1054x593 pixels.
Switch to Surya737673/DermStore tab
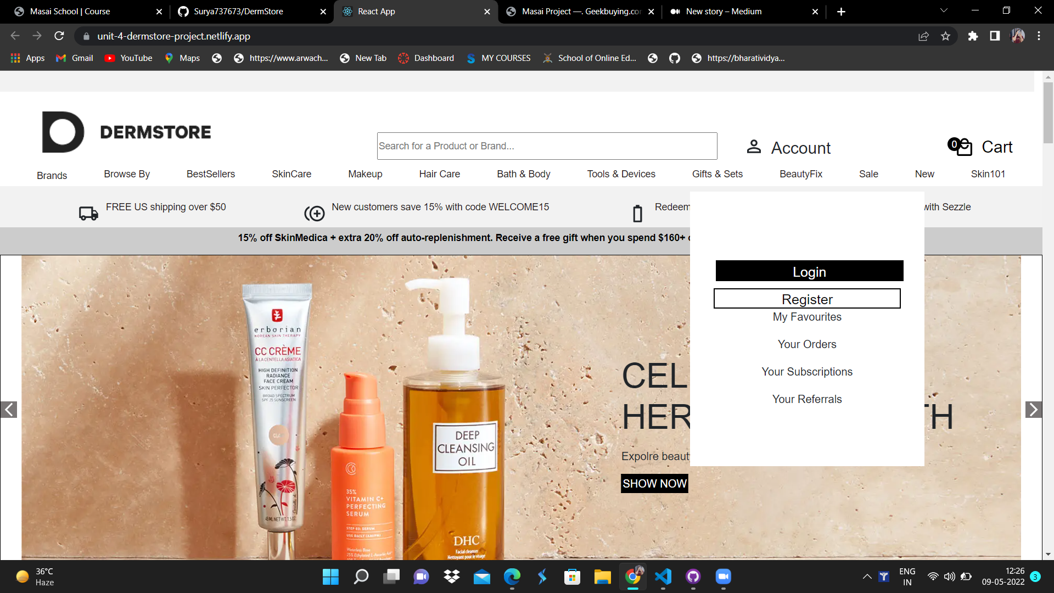point(238,12)
